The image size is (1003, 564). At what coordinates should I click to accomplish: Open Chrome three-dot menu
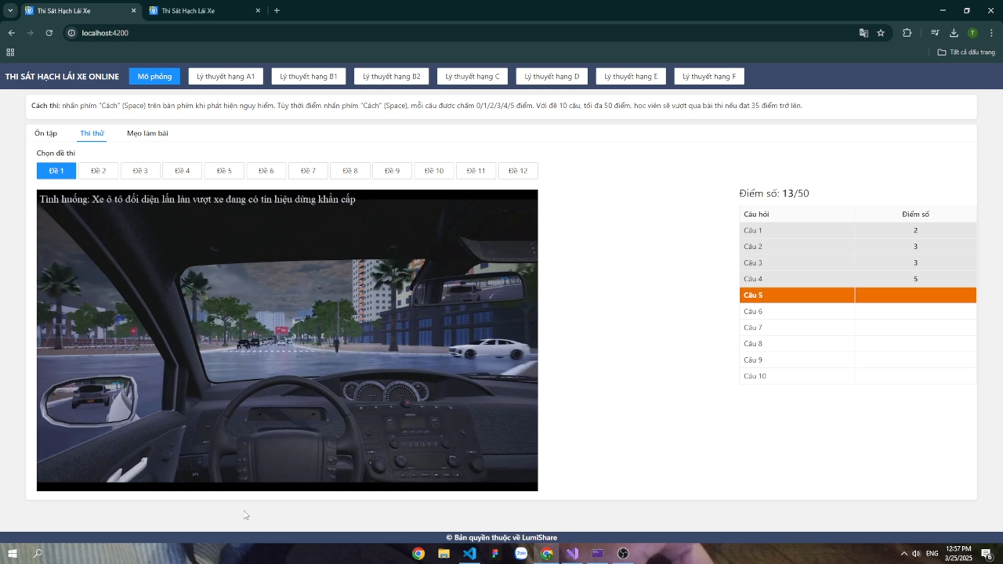[991, 33]
